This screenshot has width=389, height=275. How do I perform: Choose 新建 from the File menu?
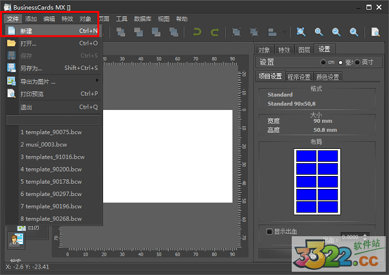[53, 30]
